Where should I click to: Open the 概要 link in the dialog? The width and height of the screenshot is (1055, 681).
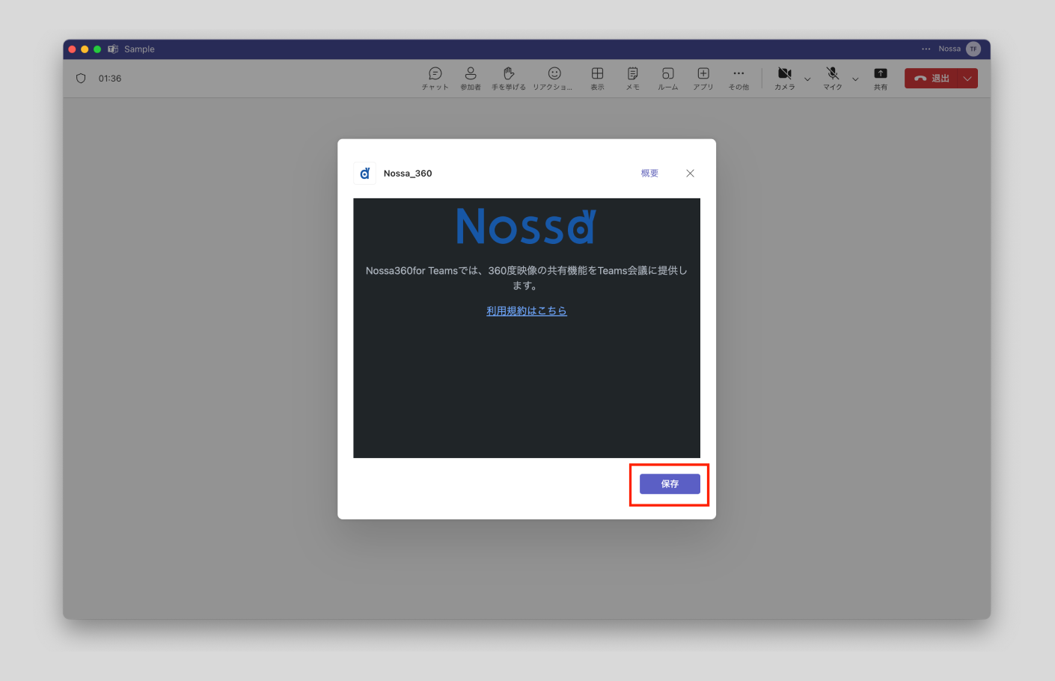click(x=649, y=173)
